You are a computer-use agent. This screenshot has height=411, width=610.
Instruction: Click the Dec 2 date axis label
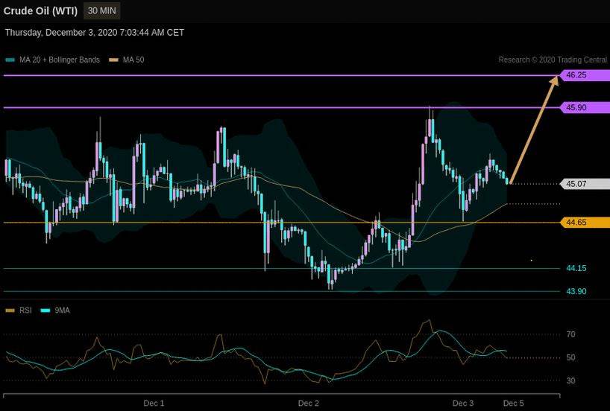tap(309, 404)
